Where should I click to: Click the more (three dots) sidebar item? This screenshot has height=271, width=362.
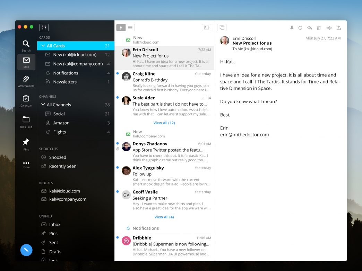click(26, 164)
